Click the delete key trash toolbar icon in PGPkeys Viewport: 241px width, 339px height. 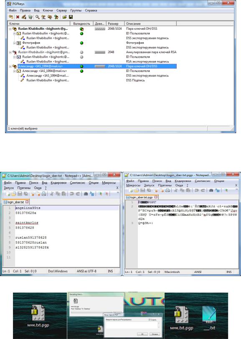pyautogui.click(x=30, y=17)
